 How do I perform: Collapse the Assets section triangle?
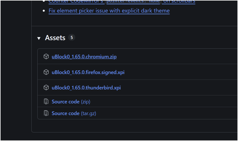point(39,38)
